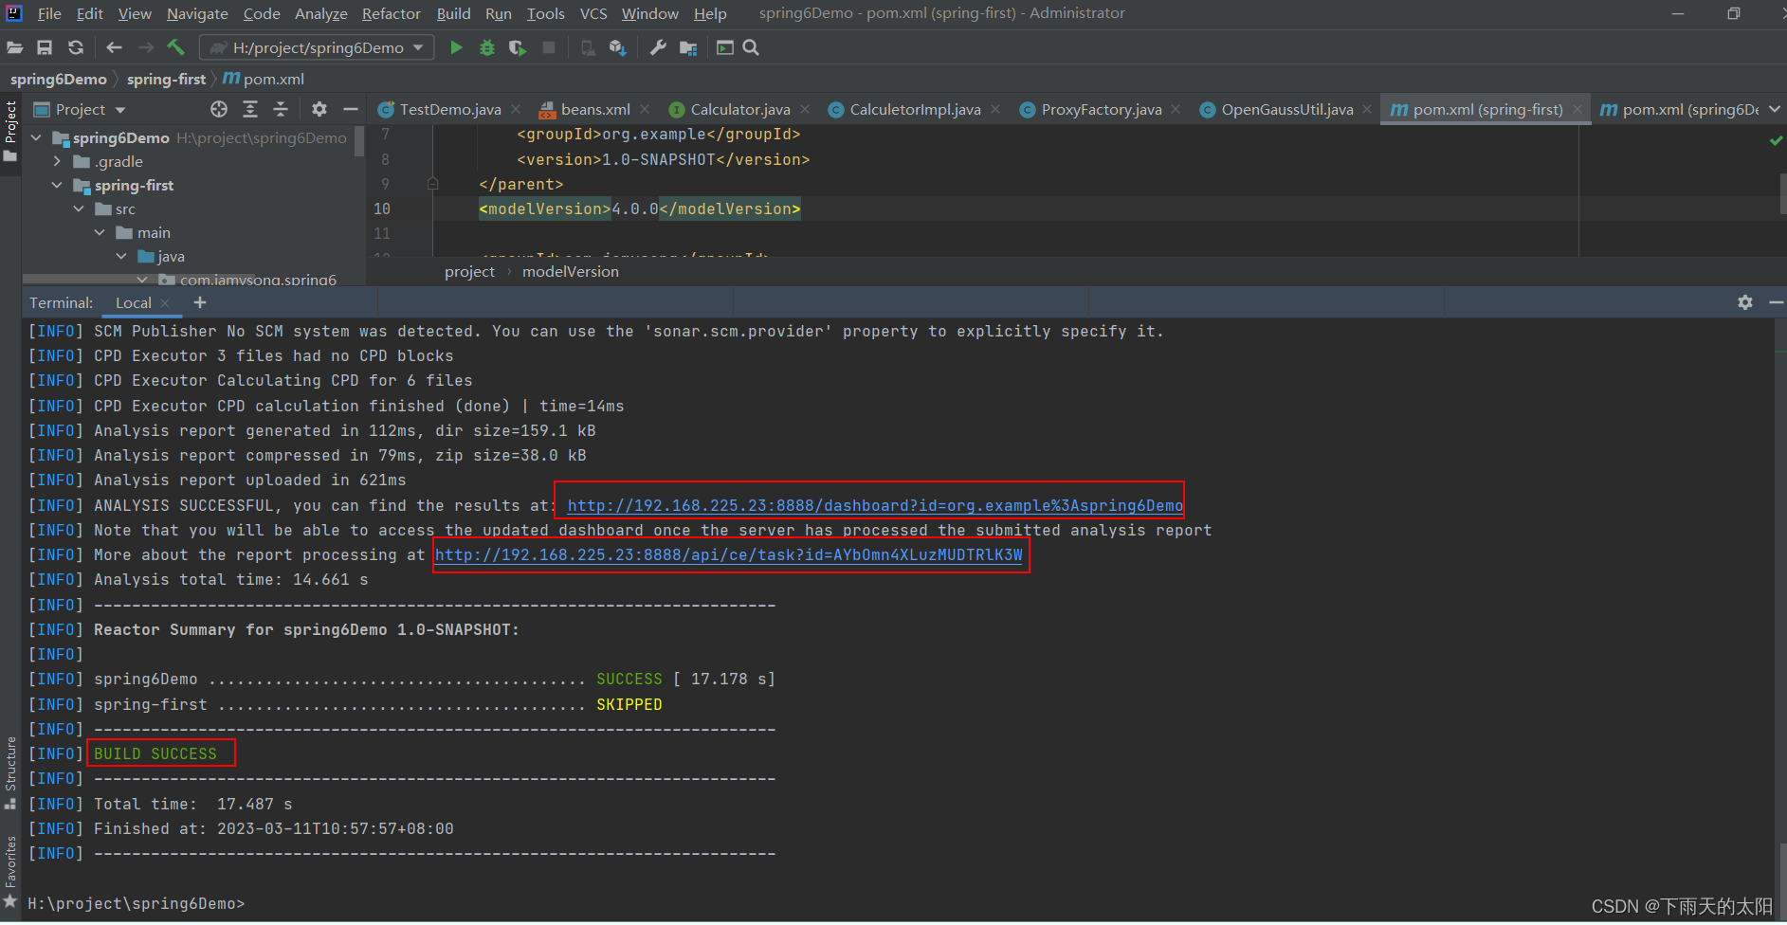Go back with the left arrow
Viewport: 1787px width, 925px height.
(x=114, y=47)
